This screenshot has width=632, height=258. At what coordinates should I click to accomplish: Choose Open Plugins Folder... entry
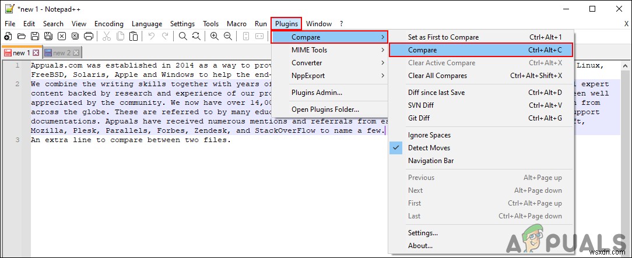tap(325, 109)
